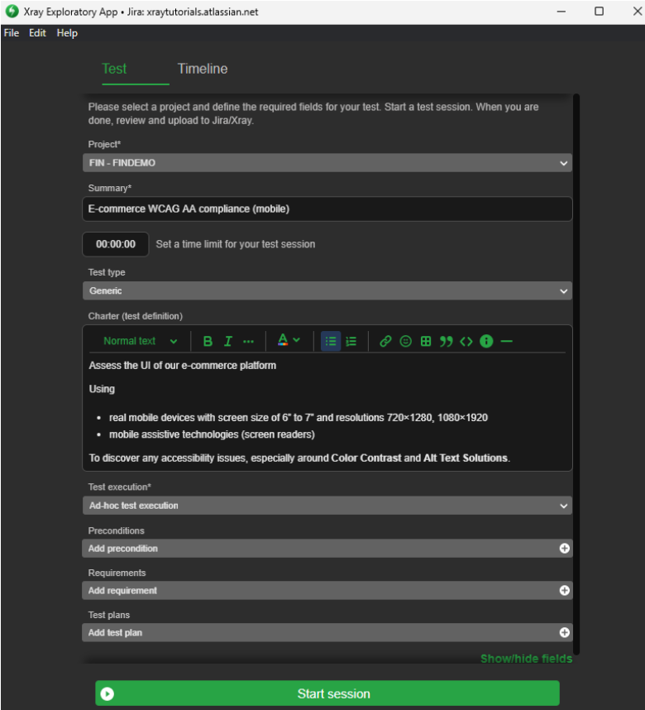The image size is (645, 710).
Task: Click the Add requirement field
Action: [x=327, y=591]
